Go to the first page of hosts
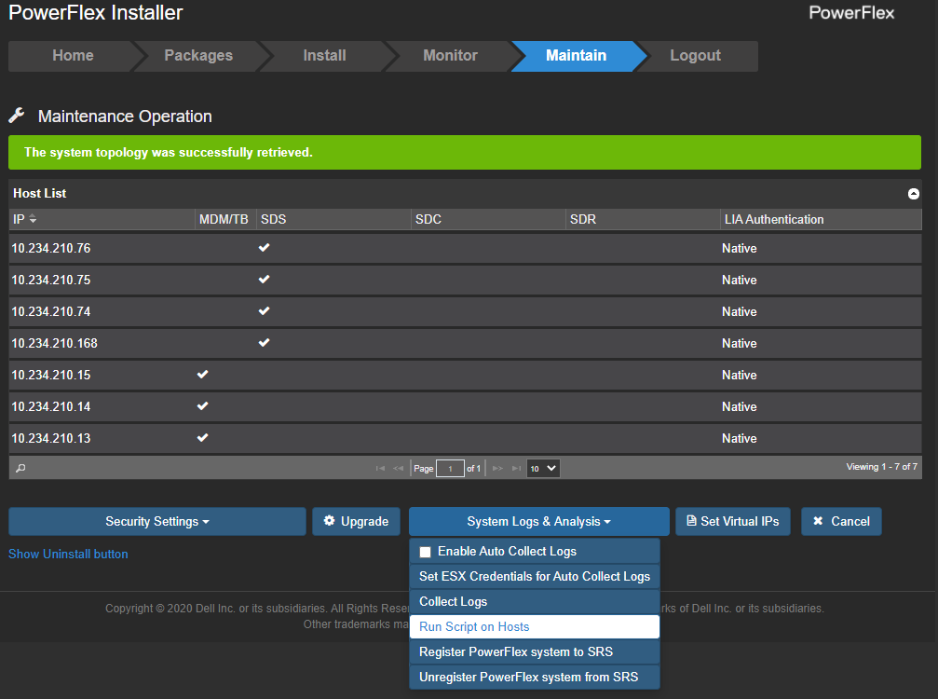Screen dimensions: 938x699 [x=380, y=468]
